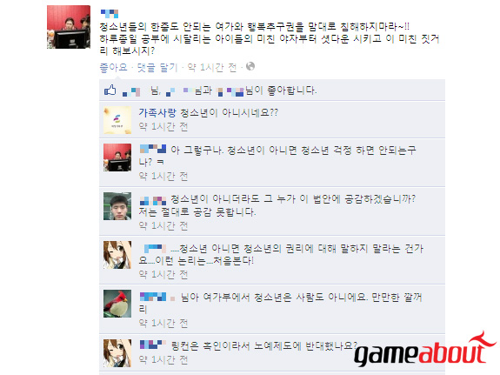Click the timestamp under the 가족사랑 comment

point(163,127)
